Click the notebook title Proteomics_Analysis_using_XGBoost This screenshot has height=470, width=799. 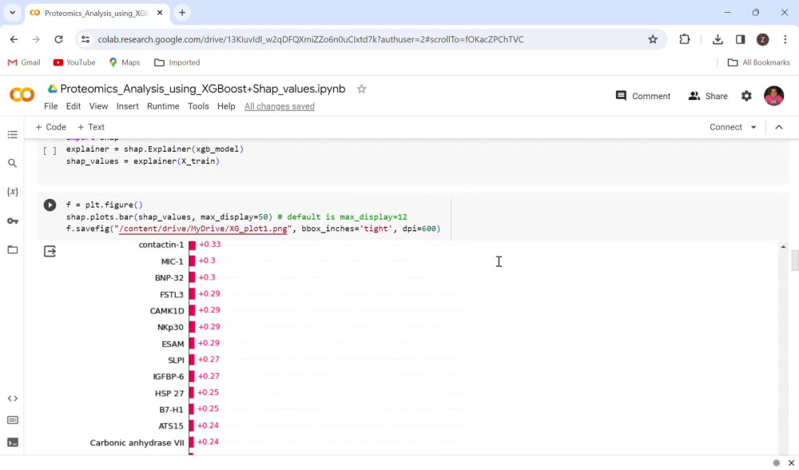(202, 89)
